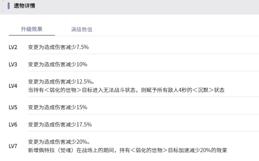The image size is (259, 161).
Task: Click <弱化的信物> in the LV4 description
Action: pyautogui.click(x=63, y=90)
